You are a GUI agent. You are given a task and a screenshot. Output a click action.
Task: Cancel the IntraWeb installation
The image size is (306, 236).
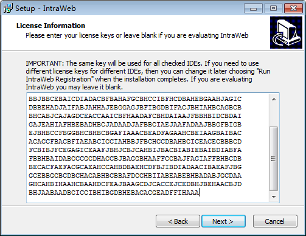(x=275, y=221)
